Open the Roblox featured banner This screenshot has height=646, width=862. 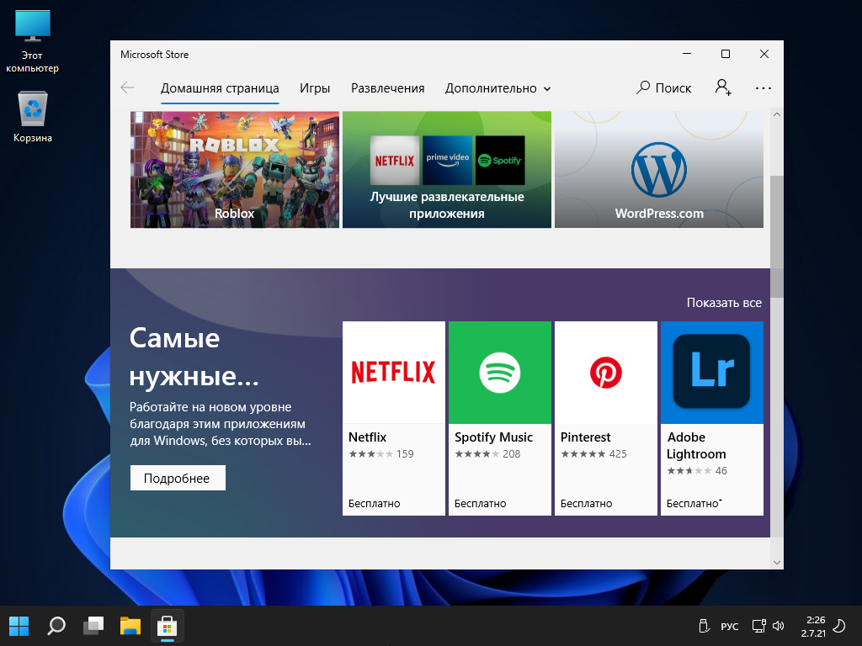234,170
